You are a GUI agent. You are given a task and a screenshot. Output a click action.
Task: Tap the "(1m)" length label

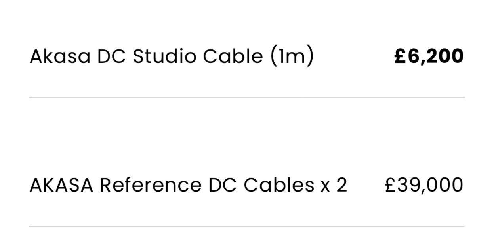click(292, 56)
